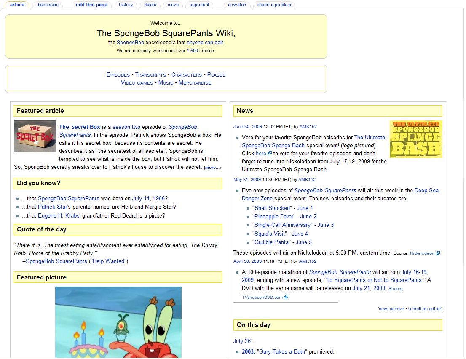Open the July 16-19, 2009 link
466x359 pixels.
tap(335, 276)
